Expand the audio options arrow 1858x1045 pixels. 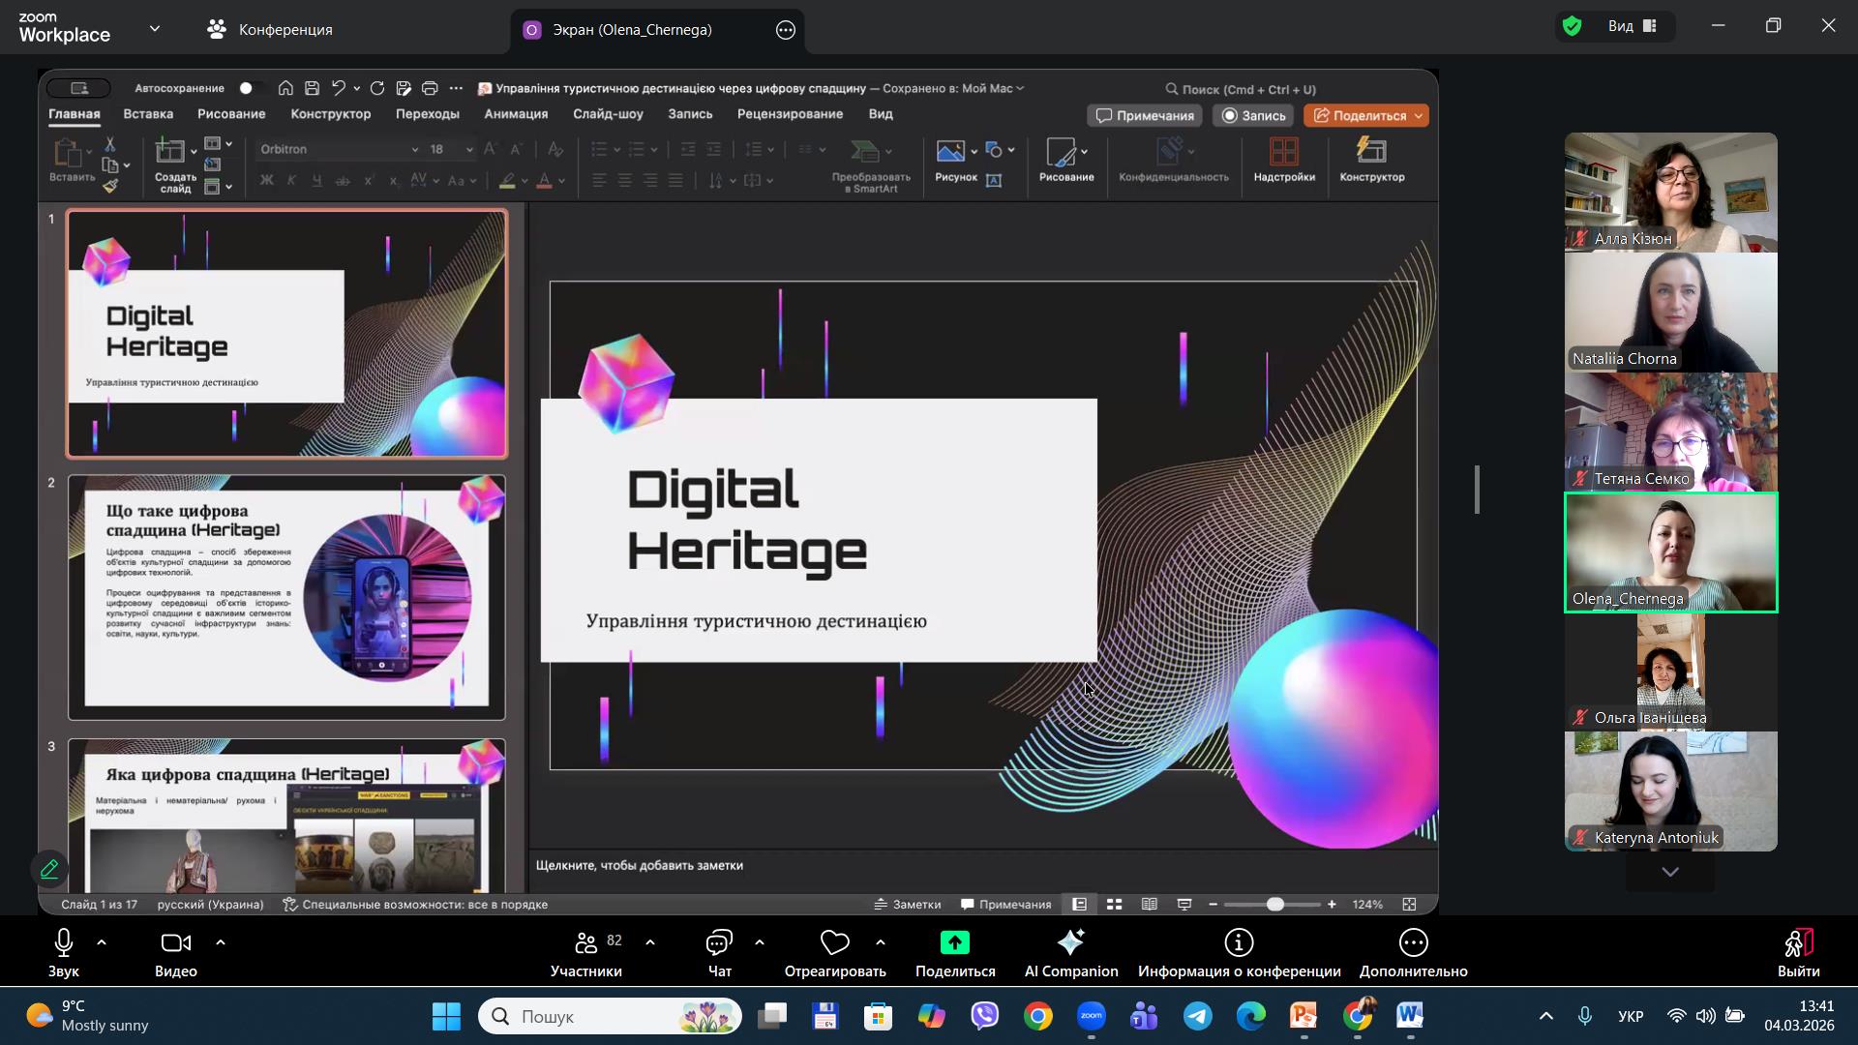(x=102, y=942)
